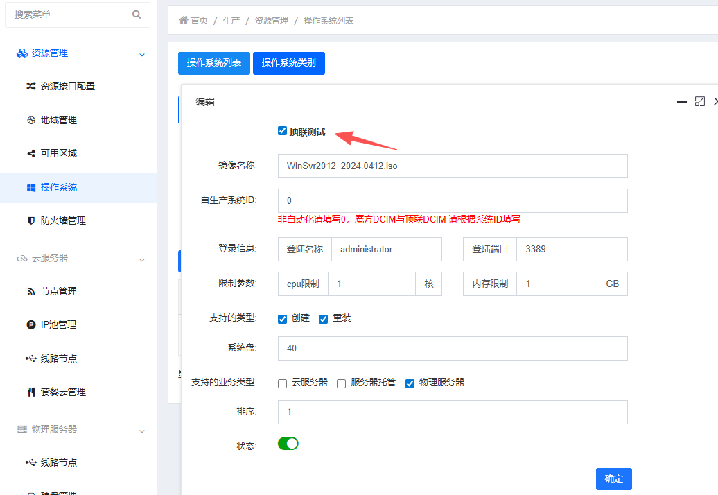Open 套餐云管理 menu item
718x495 pixels.
pyautogui.click(x=78, y=392)
